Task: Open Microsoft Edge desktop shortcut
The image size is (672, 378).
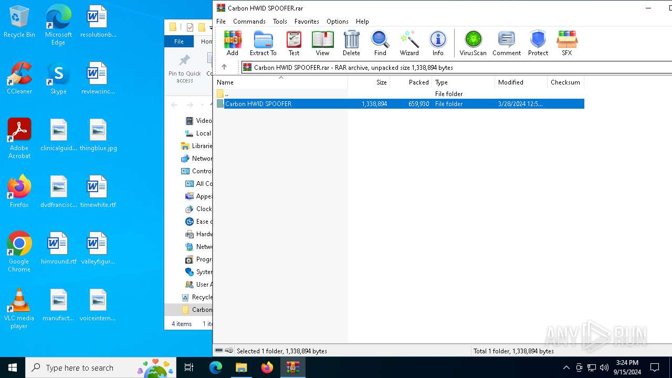Action: tap(58, 25)
